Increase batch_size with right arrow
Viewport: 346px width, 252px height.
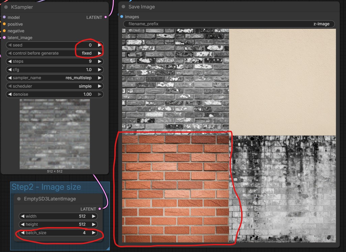tap(93, 233)
